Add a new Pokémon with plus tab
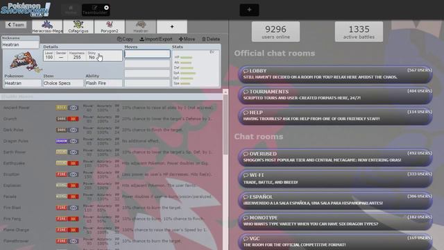The image size is (444, 250). [x=172, y=26]
